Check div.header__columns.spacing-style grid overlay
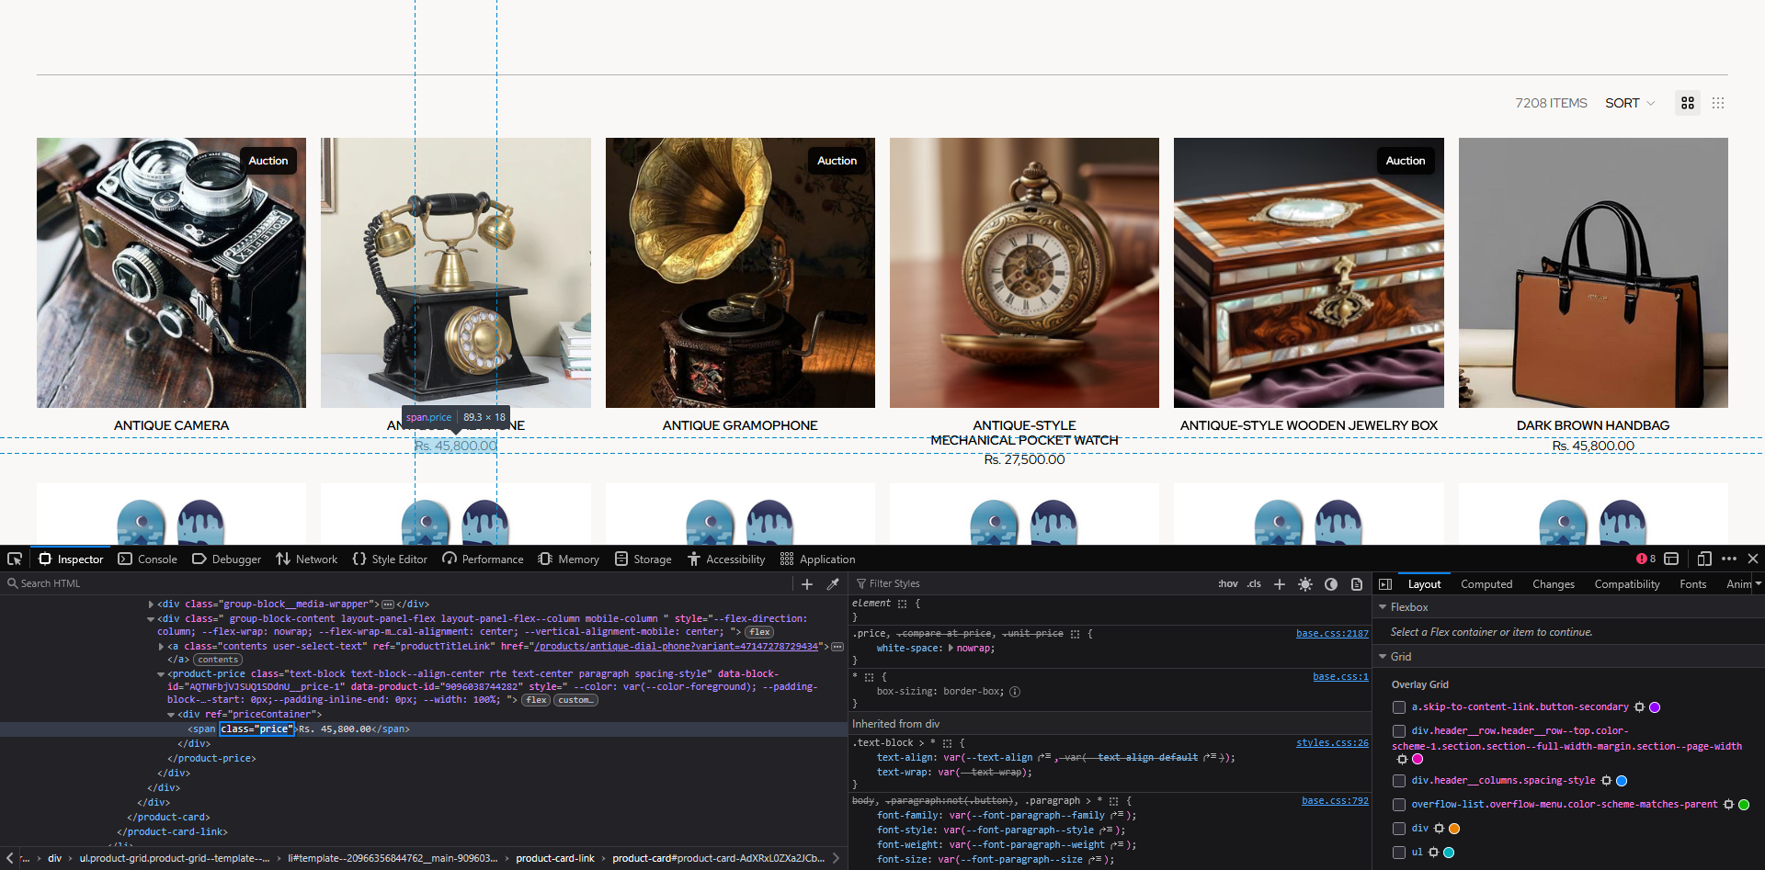The width and height of the screenshot is (1765, 870). pyautogui.click(x=1399, y=781)
